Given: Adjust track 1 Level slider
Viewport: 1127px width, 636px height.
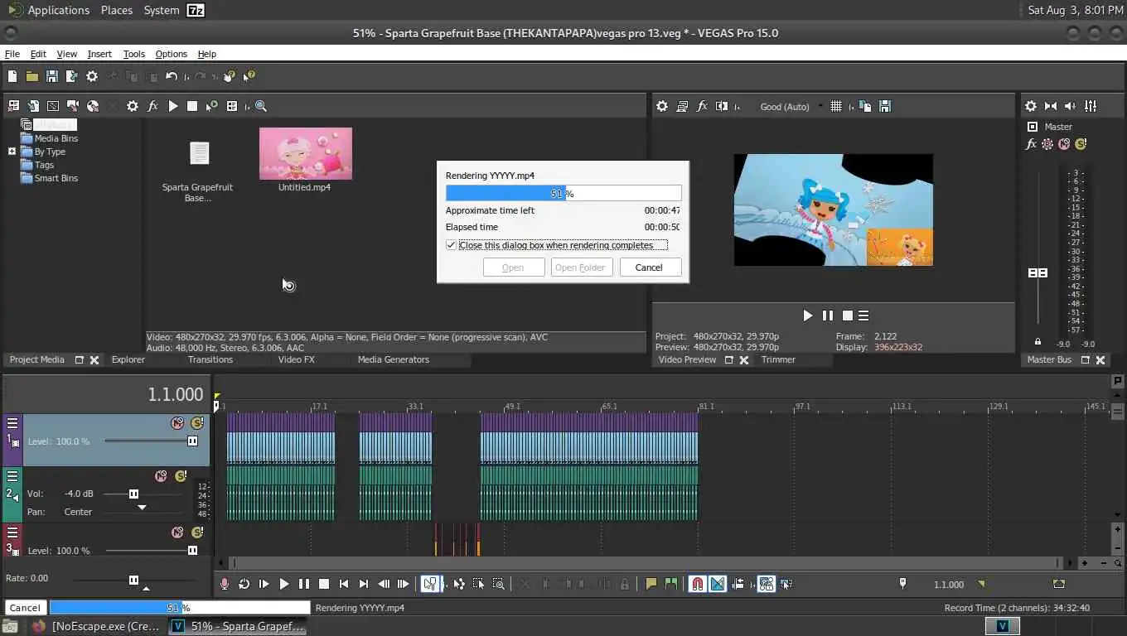Looking at the screenshot, I should [192, 441].
